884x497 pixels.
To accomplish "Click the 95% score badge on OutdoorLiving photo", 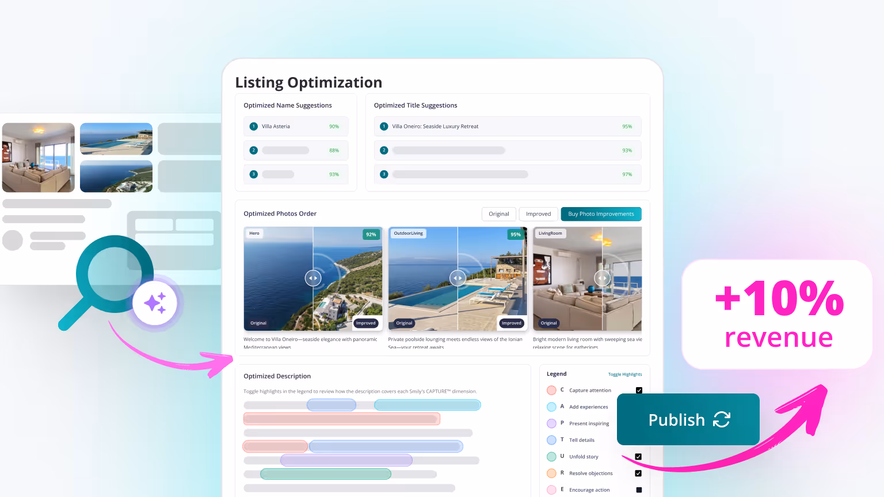I will (x=516, y=235).
